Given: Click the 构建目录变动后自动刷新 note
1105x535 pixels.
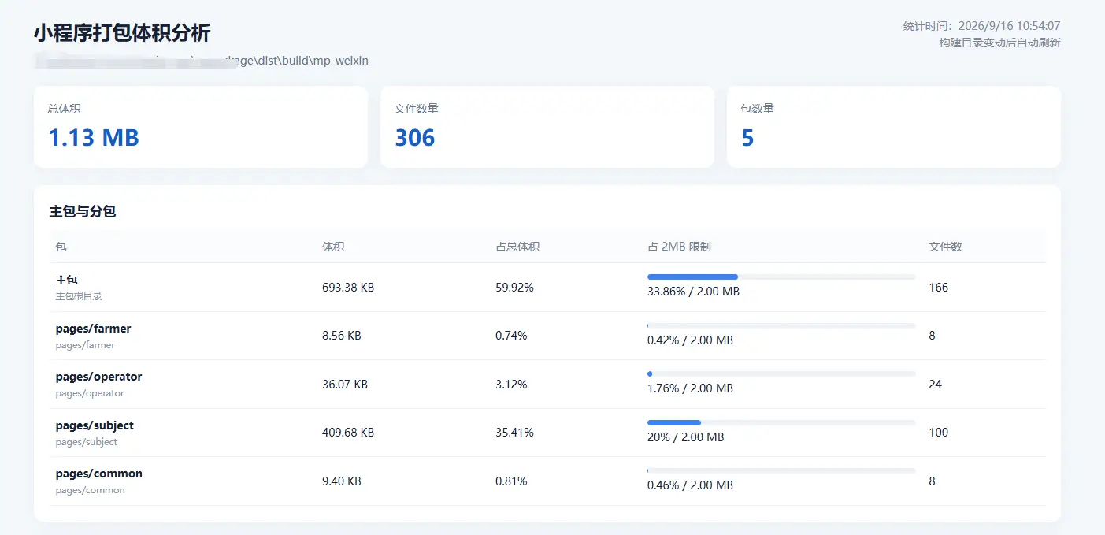Looking at the screenshot, I should 999,43.
